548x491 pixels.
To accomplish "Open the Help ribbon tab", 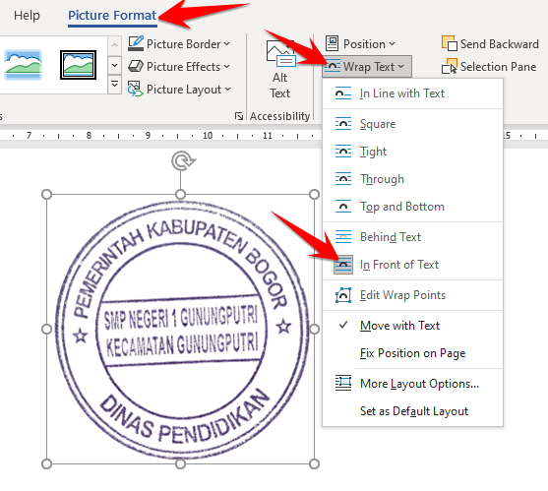I will pyautogui.click(x=27, y=16).
